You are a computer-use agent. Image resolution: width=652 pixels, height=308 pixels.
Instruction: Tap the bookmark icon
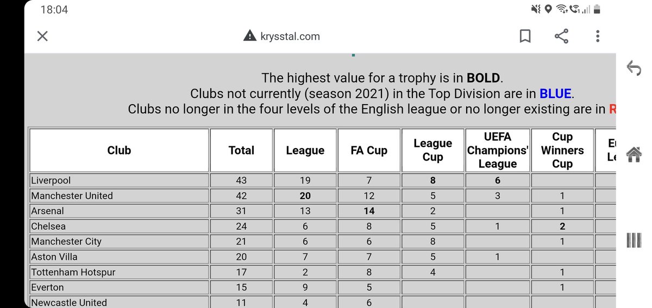click(525, 36)
